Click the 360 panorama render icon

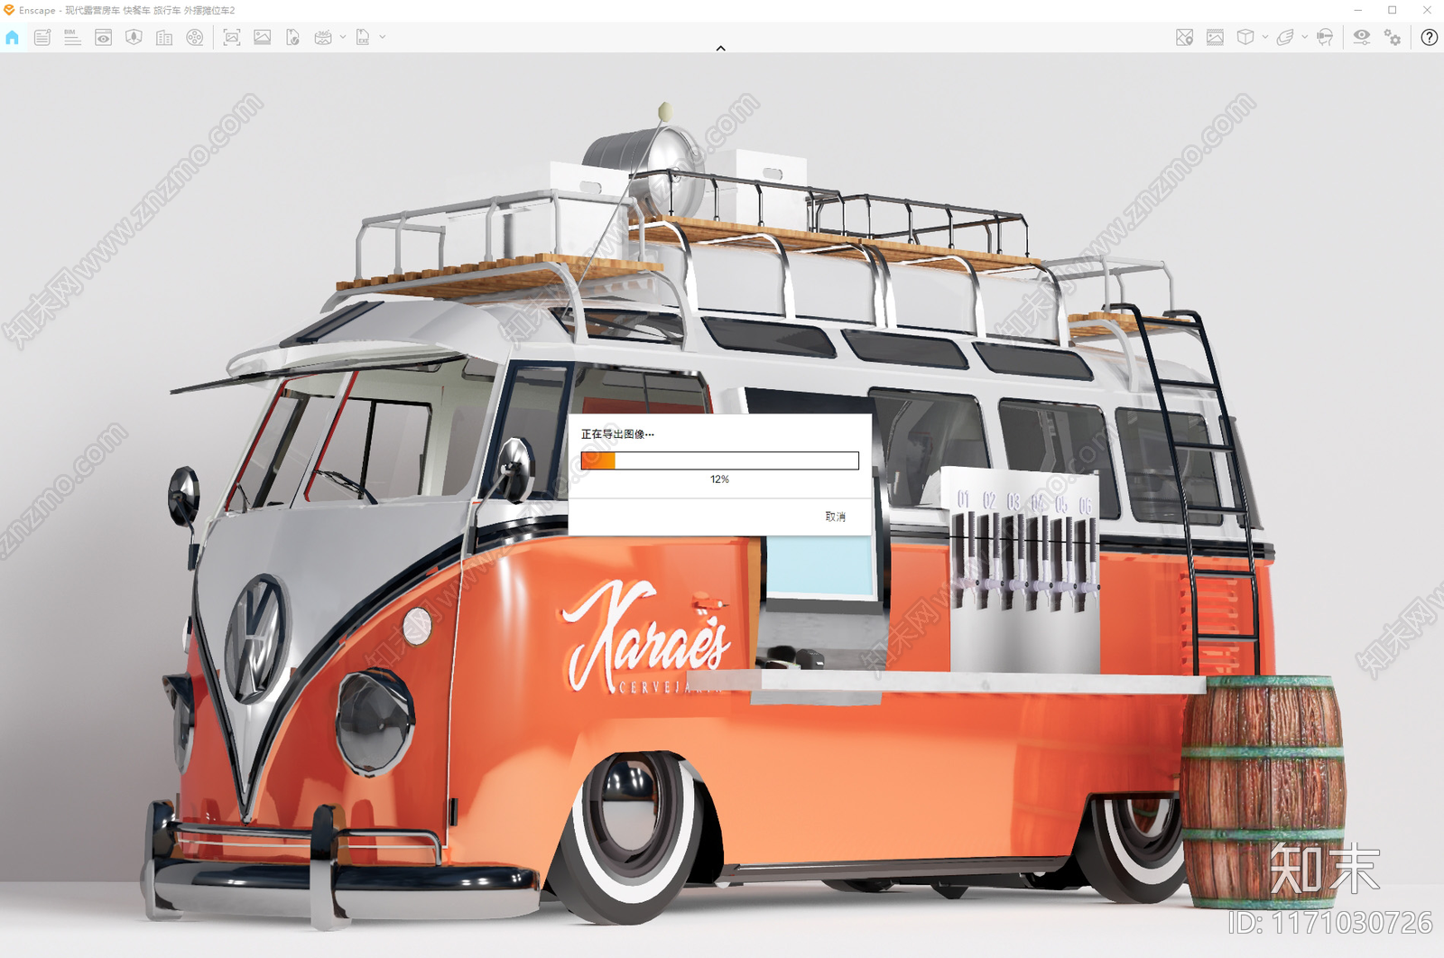[x=323, y=37]
